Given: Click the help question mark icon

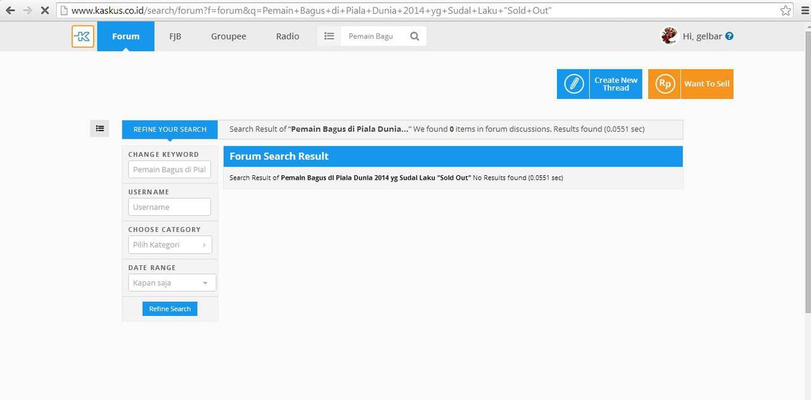Looking at the screenshot, I should (x=729, y=36).
